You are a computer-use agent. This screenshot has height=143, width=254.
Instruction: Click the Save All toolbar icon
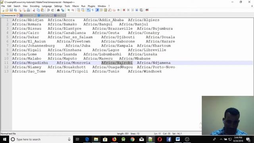(15, 10)
